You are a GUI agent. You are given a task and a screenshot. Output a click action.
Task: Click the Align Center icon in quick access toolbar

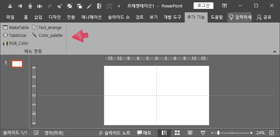(x=10, y=6)
